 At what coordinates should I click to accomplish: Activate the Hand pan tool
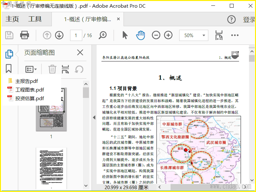(x=140, y=35)
